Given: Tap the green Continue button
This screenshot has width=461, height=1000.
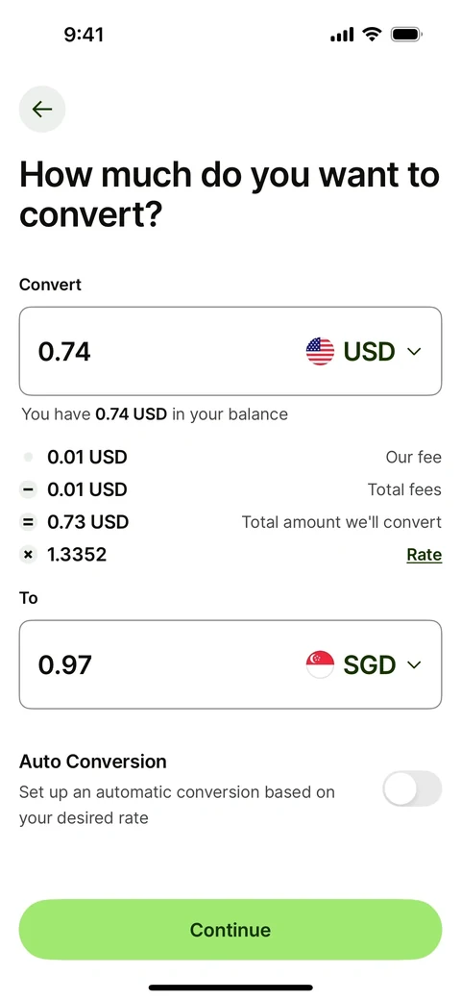Looking at the screenshot, I should [230, 930].
